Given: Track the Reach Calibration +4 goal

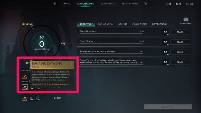Looking at the screenshot, I should pyautogui.click(x=180, y=52).
